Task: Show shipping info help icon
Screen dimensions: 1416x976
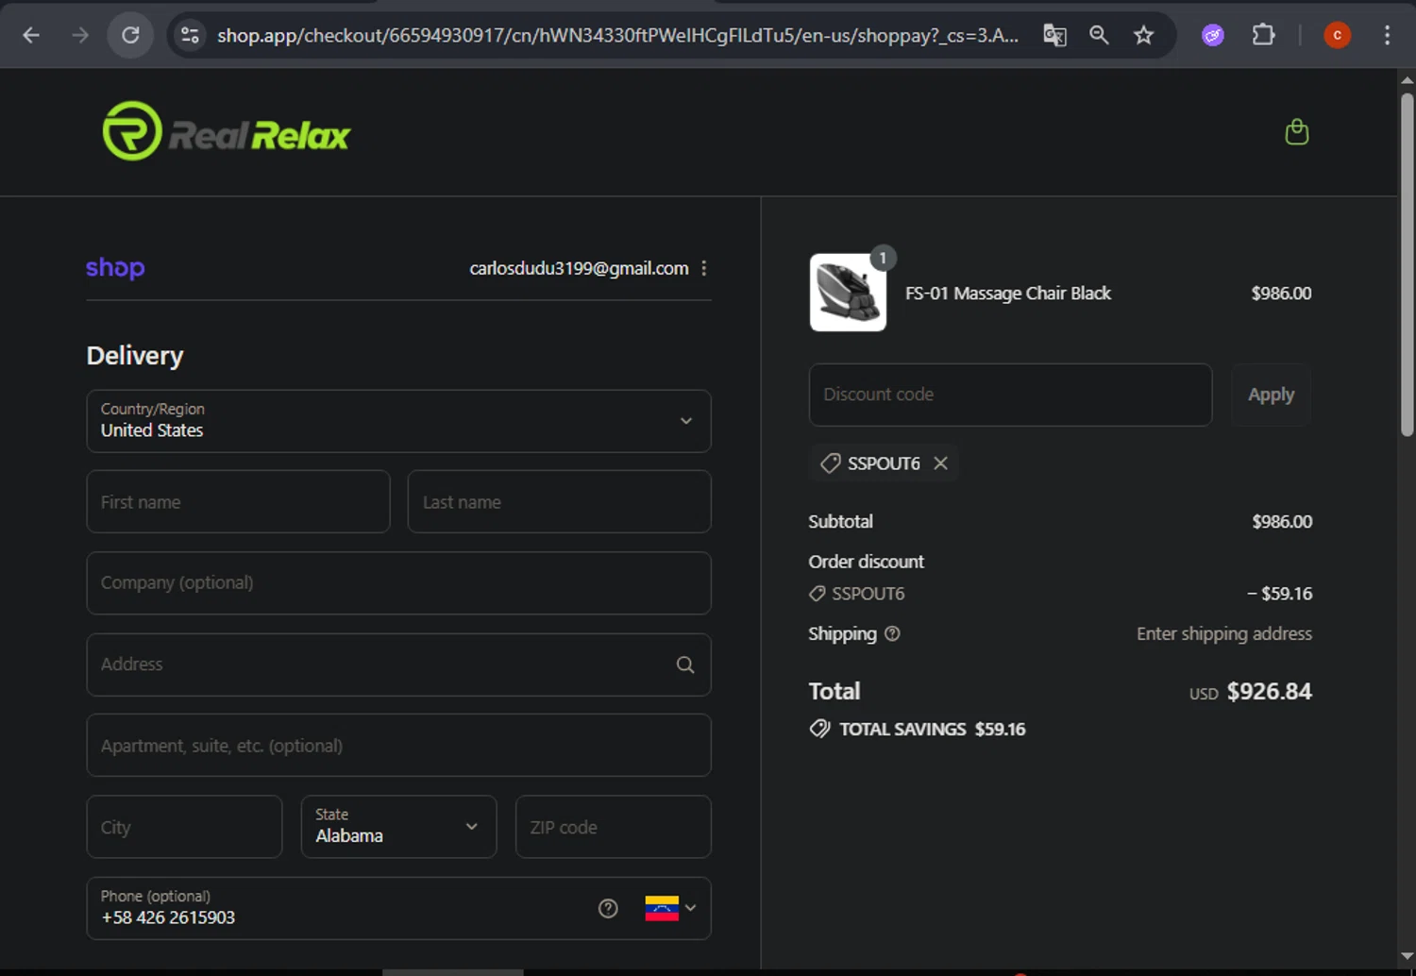Action: (892, 633)
